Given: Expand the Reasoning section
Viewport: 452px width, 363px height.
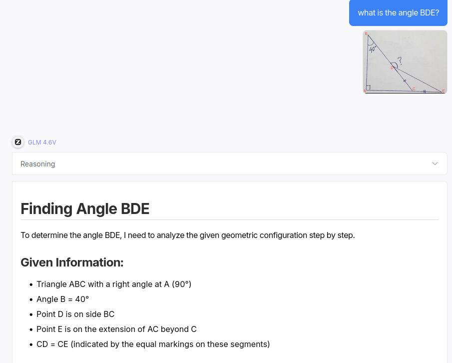Looking at the screenshot, I should (x=38, y=164).
